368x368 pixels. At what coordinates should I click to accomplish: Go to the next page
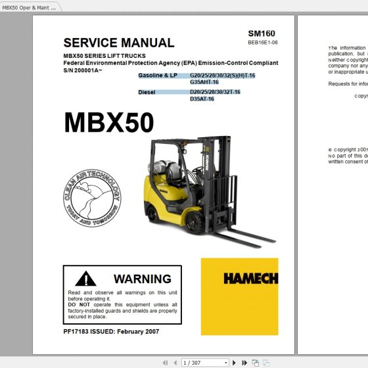(234, 363)
